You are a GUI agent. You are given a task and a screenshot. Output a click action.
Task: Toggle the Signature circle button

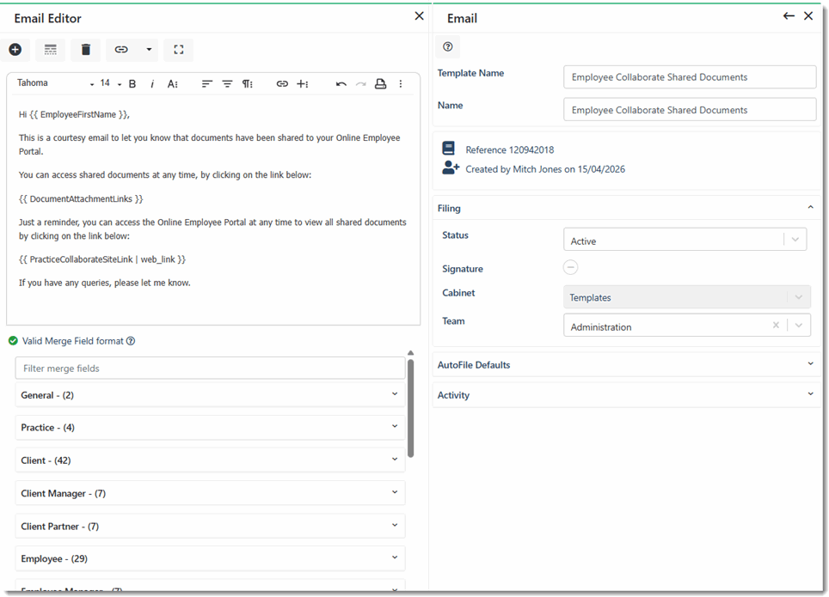570,267
